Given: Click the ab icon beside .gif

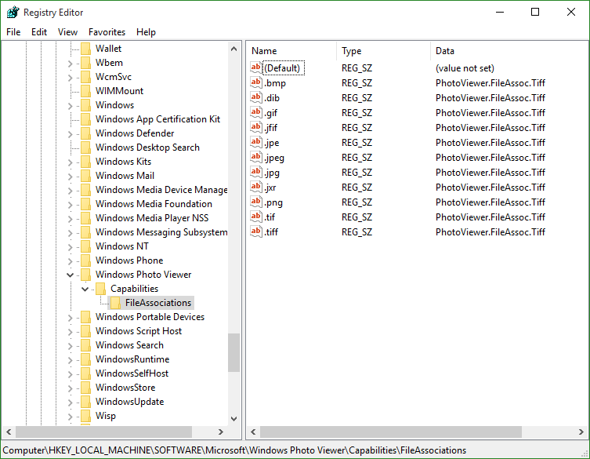Looking at the screenshot, I should point(256,112).
